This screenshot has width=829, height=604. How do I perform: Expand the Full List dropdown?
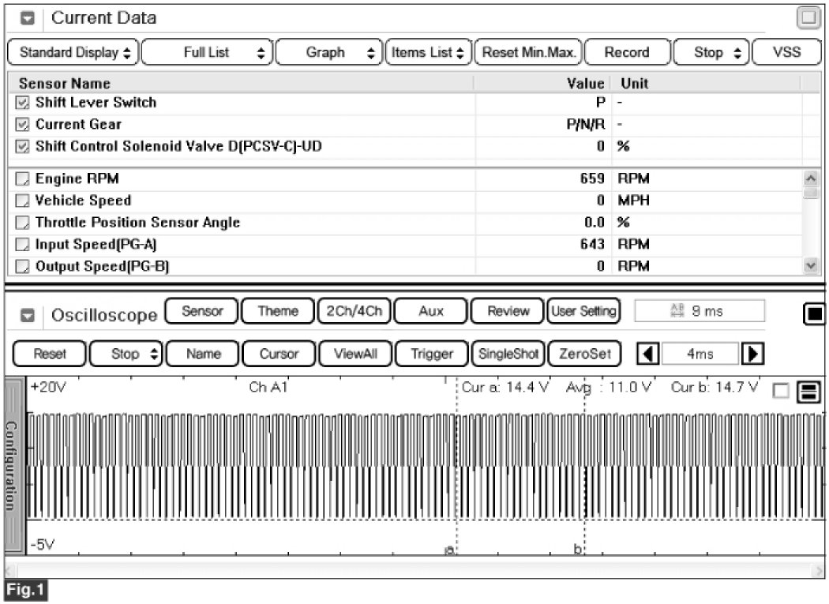point(208,53)
